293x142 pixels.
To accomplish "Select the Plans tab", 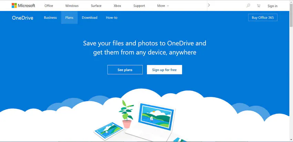I will (69, 18).
